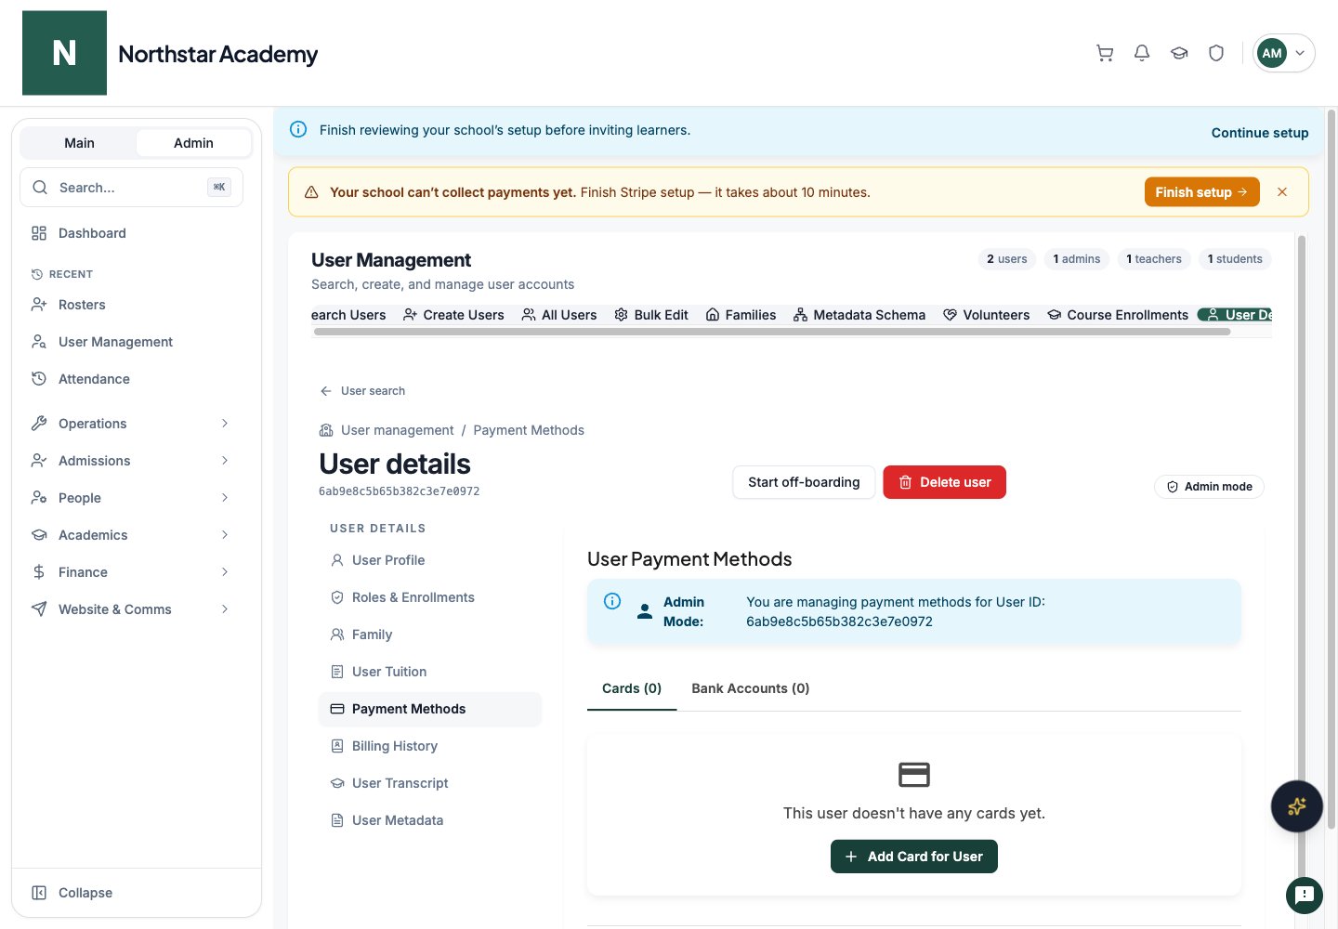Image resolution: width=1338 pixels, height=929 pixels.
Task: Click Continue setup link
Action: [1259, 133]
